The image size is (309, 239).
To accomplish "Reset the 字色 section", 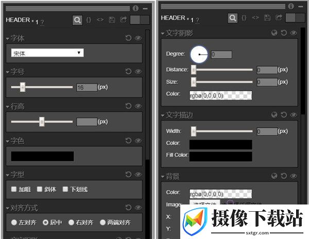I will tap(128, 141).
